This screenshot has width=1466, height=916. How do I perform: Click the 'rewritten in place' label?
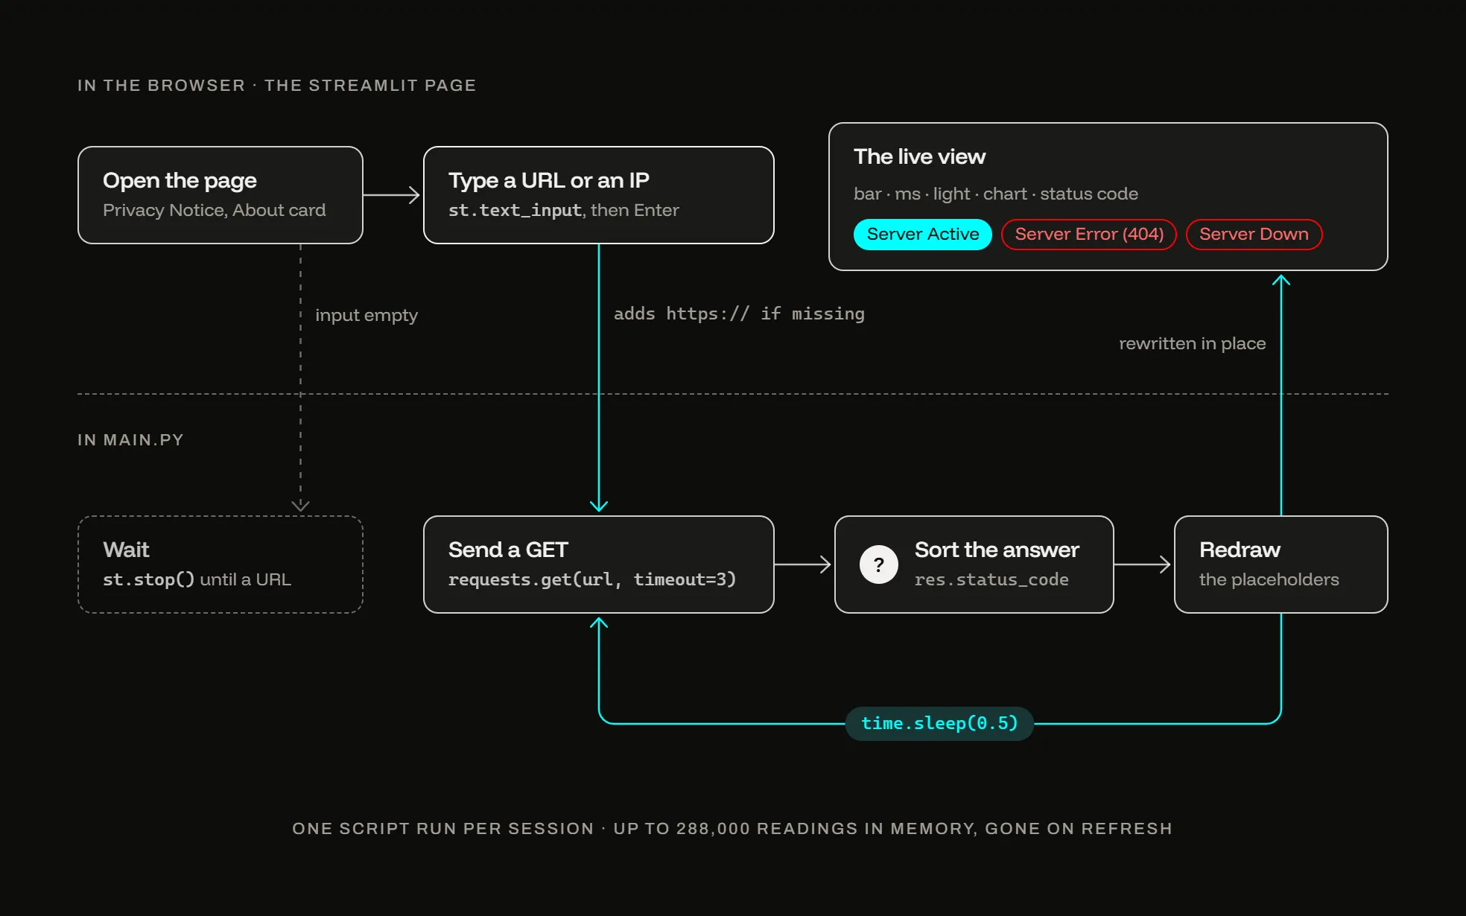[x=1192, y=343]
